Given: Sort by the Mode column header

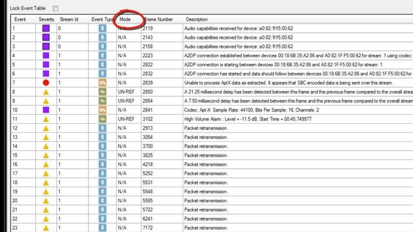Looking at the screenshot, I should 125,19.
